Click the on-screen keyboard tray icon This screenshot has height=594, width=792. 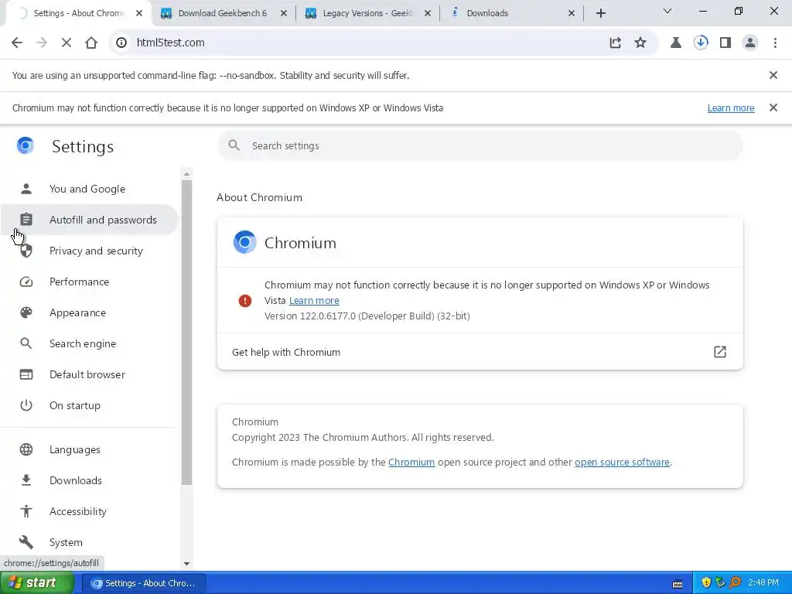[678, 583]
